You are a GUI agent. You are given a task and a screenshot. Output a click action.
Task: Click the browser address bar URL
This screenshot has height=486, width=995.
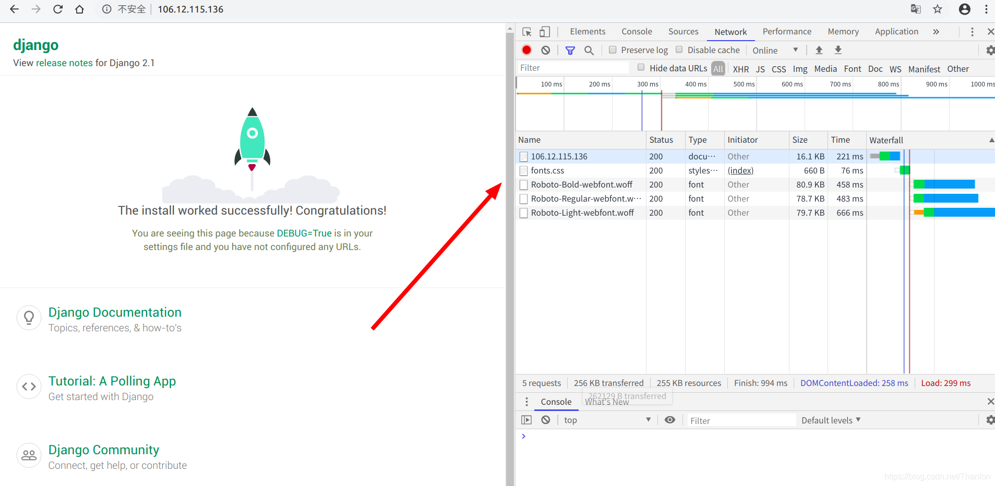click(190, 9)
